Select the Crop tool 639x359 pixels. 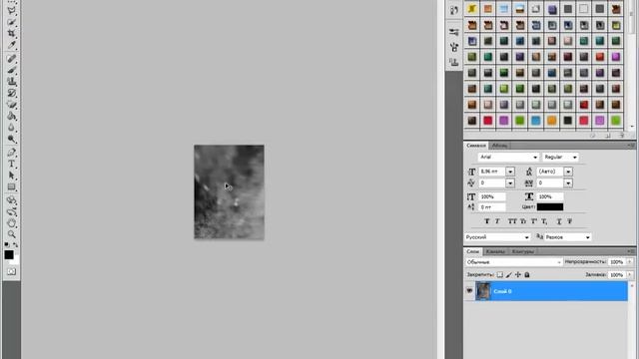(x=11, y=33)
